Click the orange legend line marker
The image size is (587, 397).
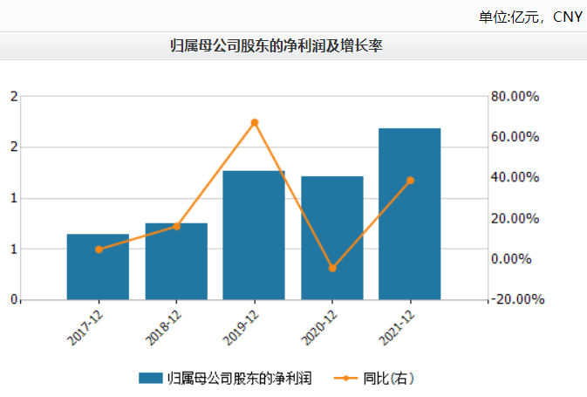346,378
